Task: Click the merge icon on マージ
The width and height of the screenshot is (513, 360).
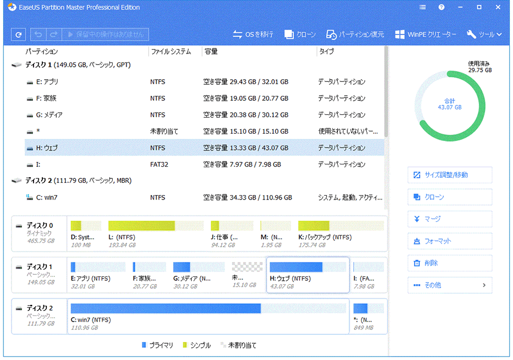Action: pos(417,219)
